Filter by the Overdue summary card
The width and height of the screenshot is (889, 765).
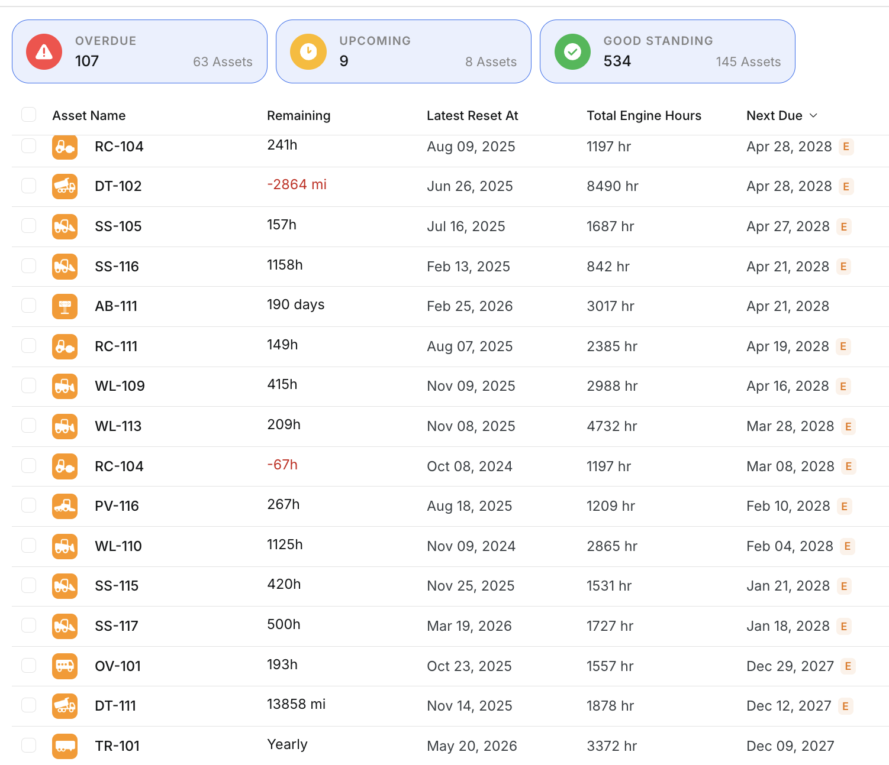tap(140, 51)
